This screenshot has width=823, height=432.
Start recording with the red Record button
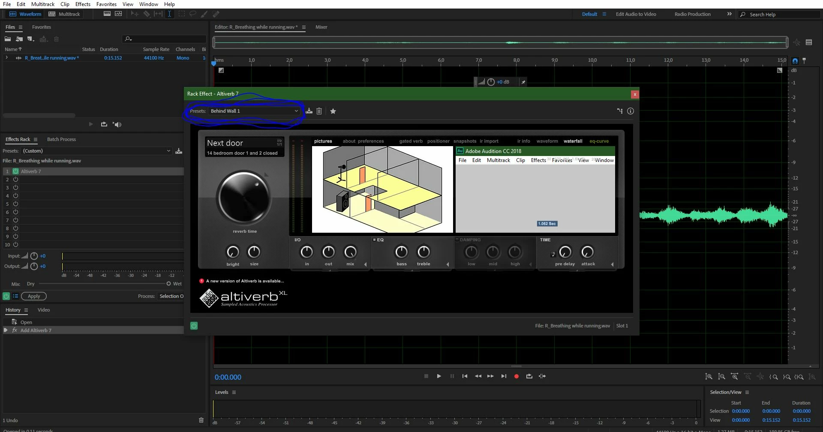pos(517,376)
